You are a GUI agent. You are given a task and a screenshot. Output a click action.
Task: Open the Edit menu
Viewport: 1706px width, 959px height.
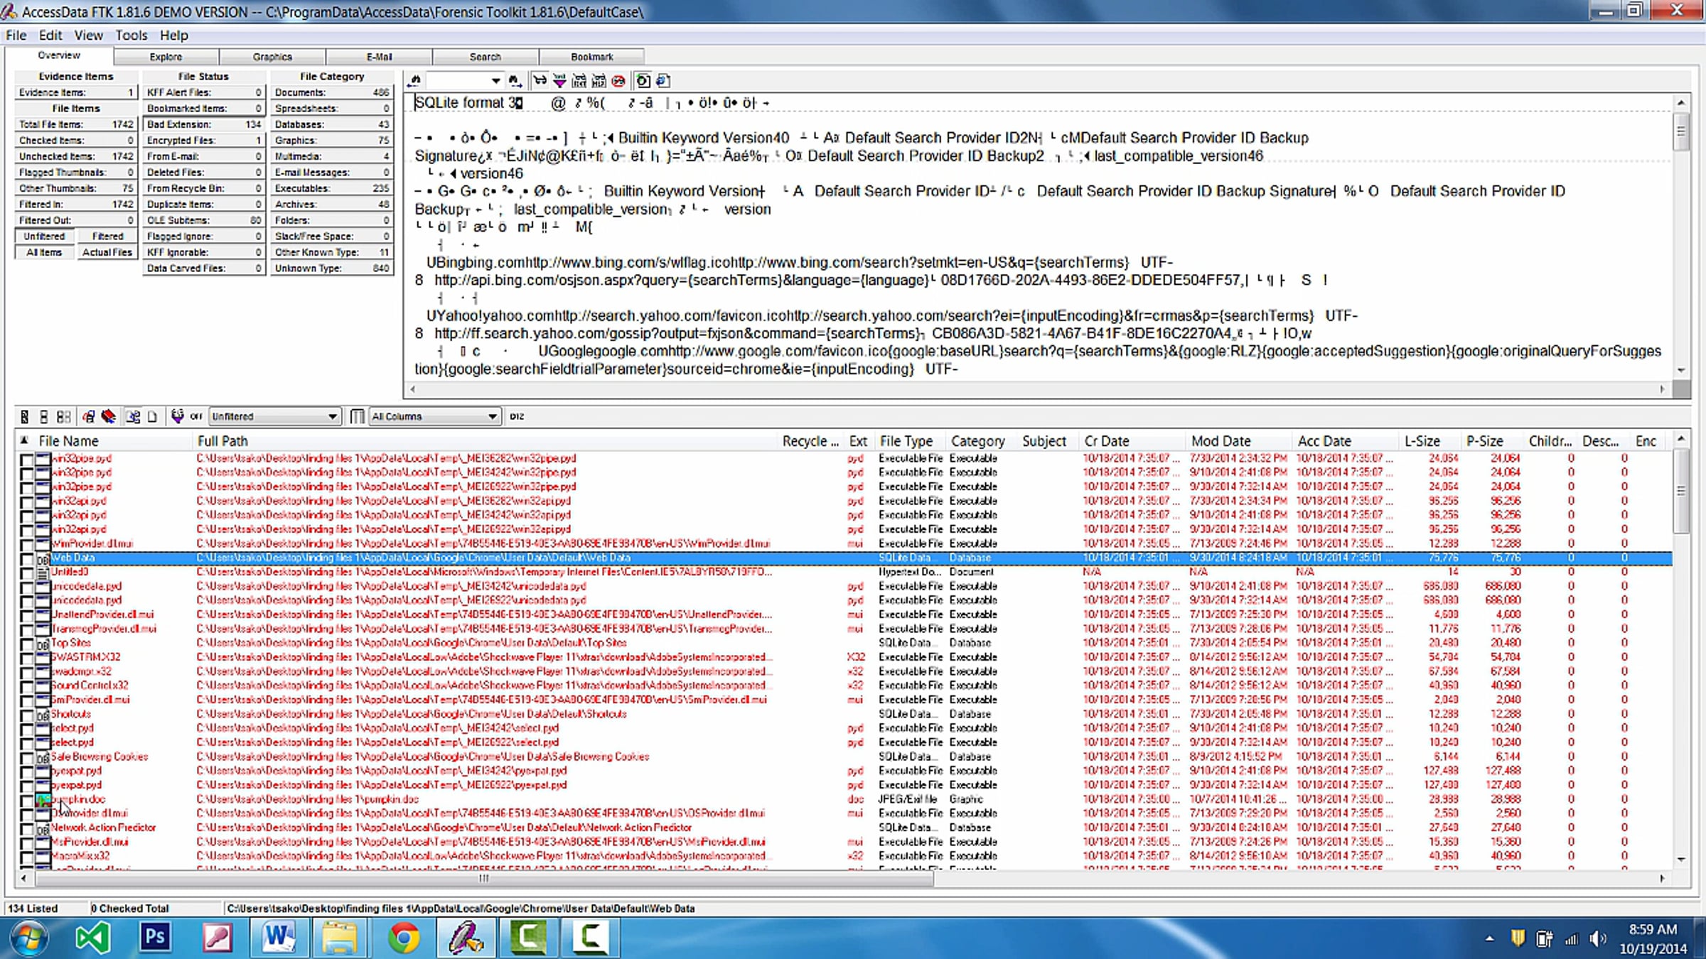point(50,36)
